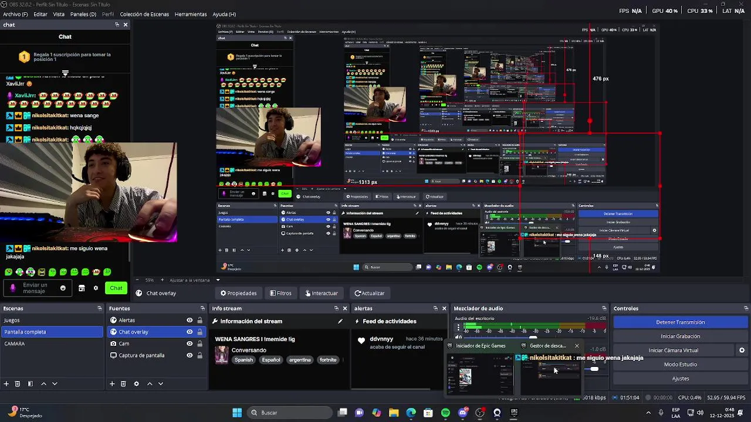Open Epic Games Launcher taskbar icon
This screenshot has width=751, height=422.
coord(514,413)
